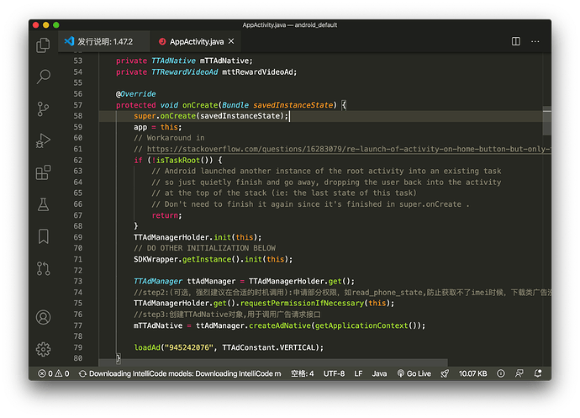Click the Downloading IntelliCode models status
580x418 pixels.
tap(180, 373)
